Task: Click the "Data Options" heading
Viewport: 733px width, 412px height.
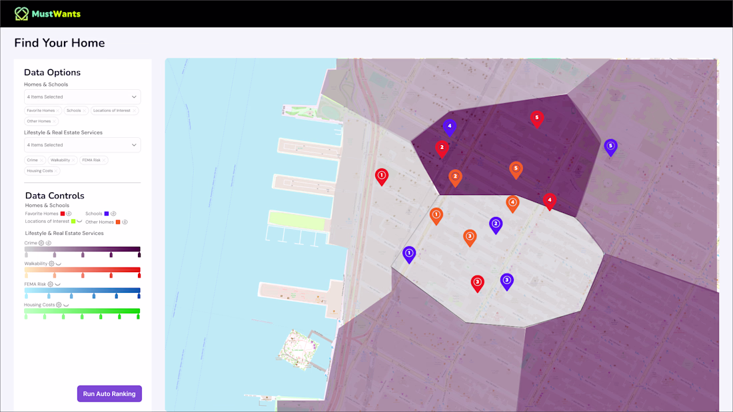Action: [53, 73]
